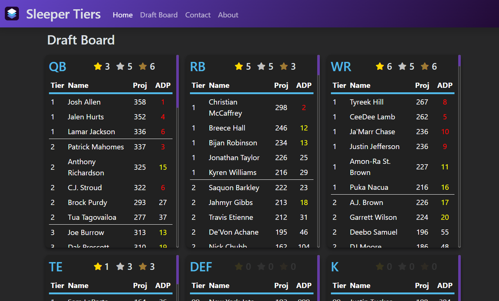The image size is (499, 301).
Task: Select the Anthony Richardson row
Action: click(x=111, y=167)
